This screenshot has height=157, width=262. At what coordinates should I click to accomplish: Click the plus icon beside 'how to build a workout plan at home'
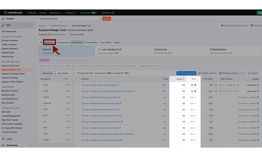(x=82, y=97)
